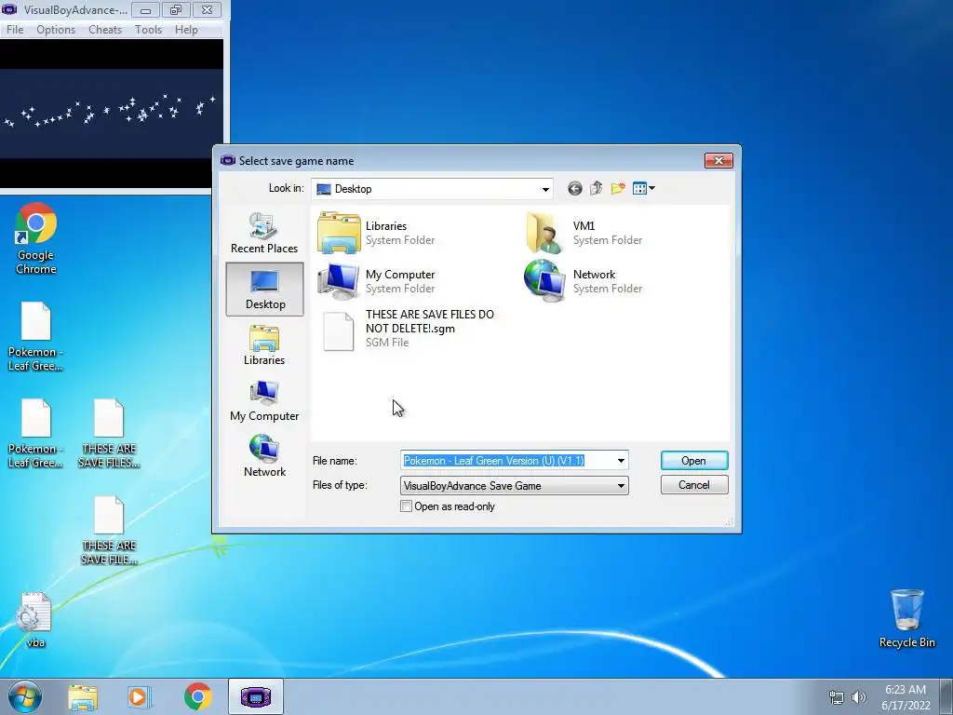Open Windows Explorer from taskbar

pyautogui.click(x=83, y=697)
